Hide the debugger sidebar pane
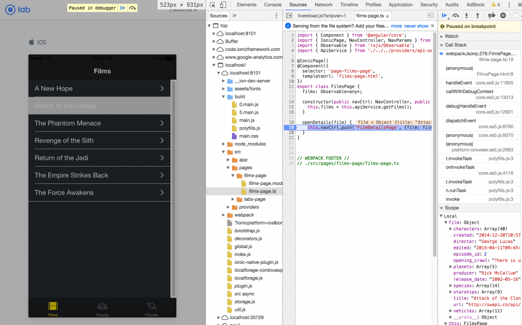 click(x=431, y=15)
